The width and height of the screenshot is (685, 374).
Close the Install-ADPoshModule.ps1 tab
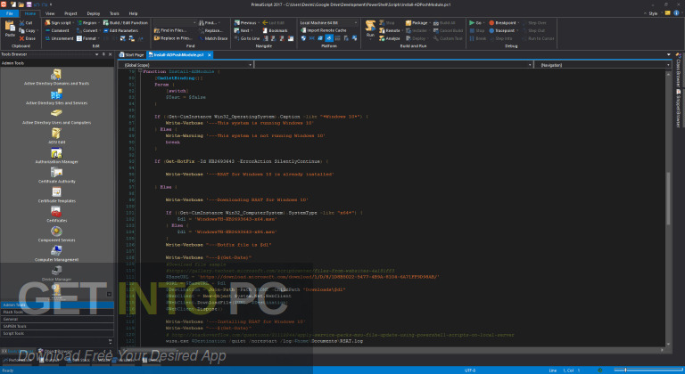coord(210,55)
